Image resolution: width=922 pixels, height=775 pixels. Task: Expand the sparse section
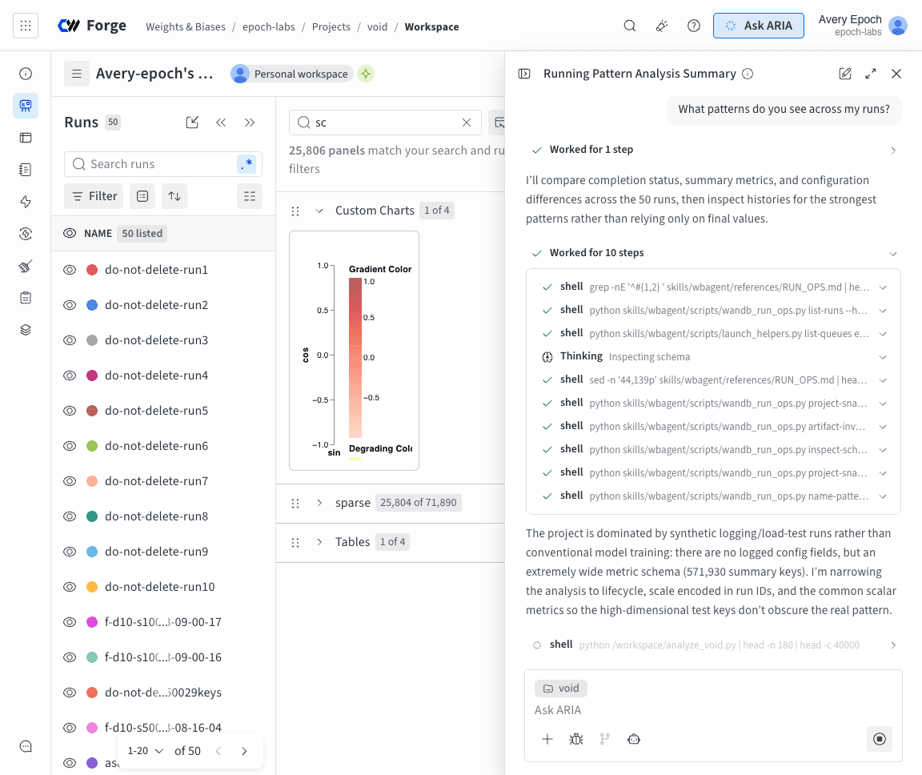319,503
